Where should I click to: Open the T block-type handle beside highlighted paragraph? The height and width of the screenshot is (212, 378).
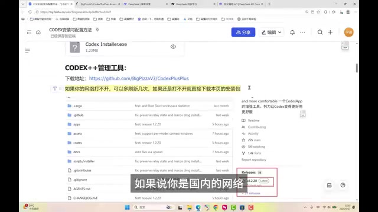point(55,88)
